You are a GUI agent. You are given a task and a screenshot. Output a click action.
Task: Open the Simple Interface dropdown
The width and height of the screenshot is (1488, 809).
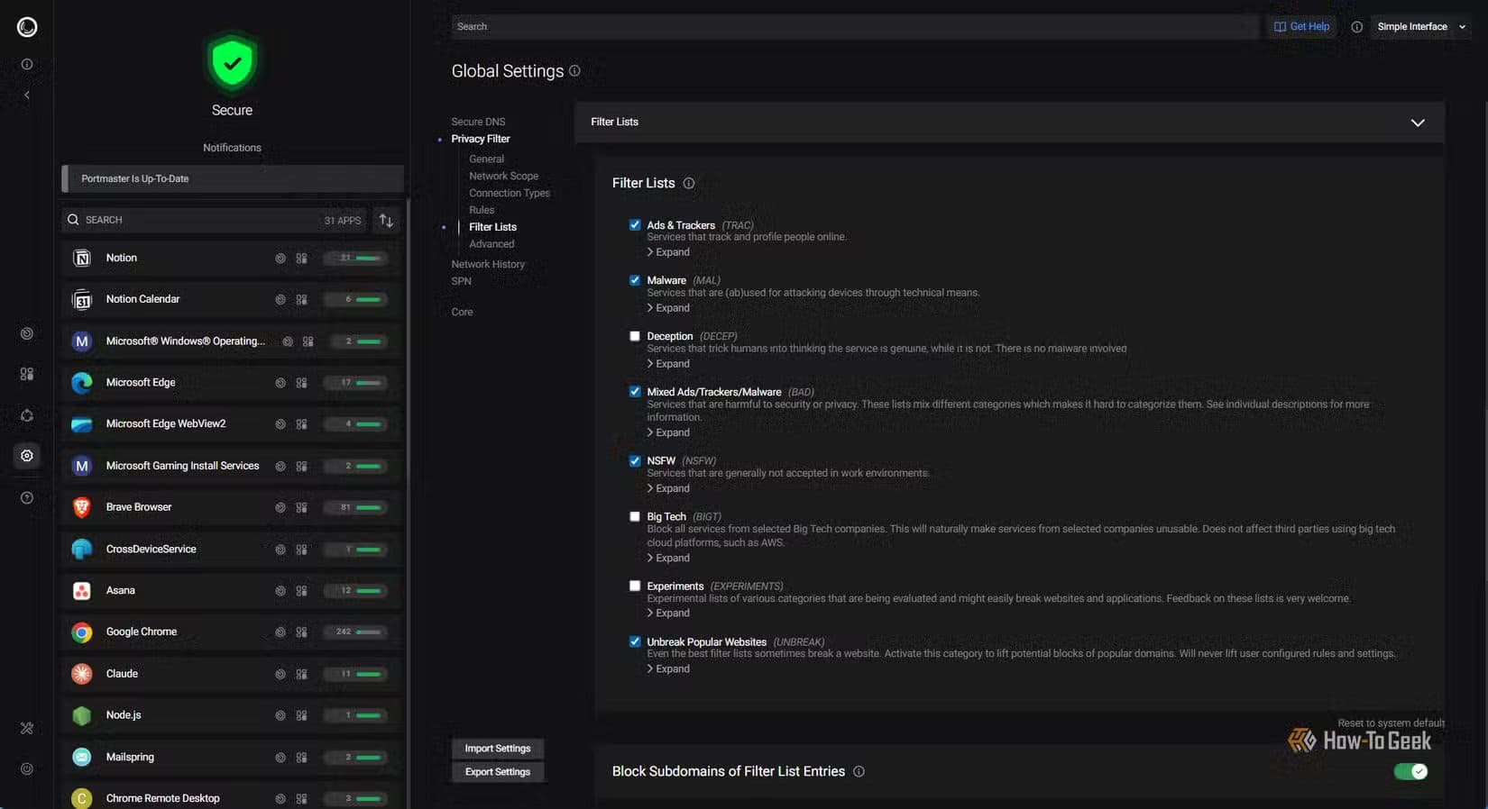tap(1420, 27)
